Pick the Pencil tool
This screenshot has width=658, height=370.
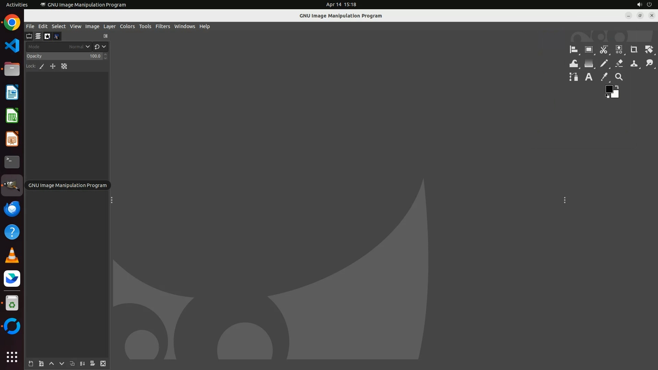coord(604,63)
